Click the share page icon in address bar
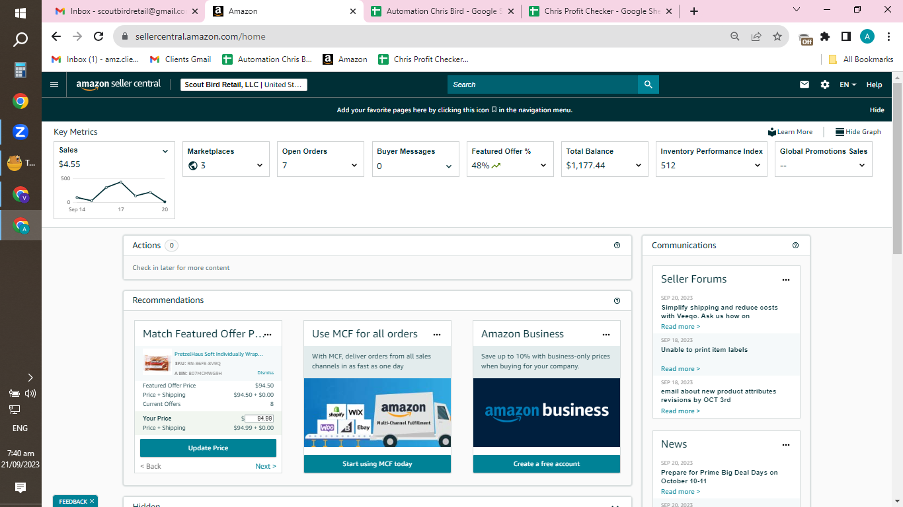 (756, 36)
